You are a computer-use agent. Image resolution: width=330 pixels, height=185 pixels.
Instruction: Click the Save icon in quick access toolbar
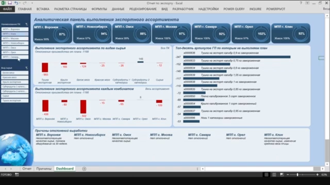(x=10, y=3)
